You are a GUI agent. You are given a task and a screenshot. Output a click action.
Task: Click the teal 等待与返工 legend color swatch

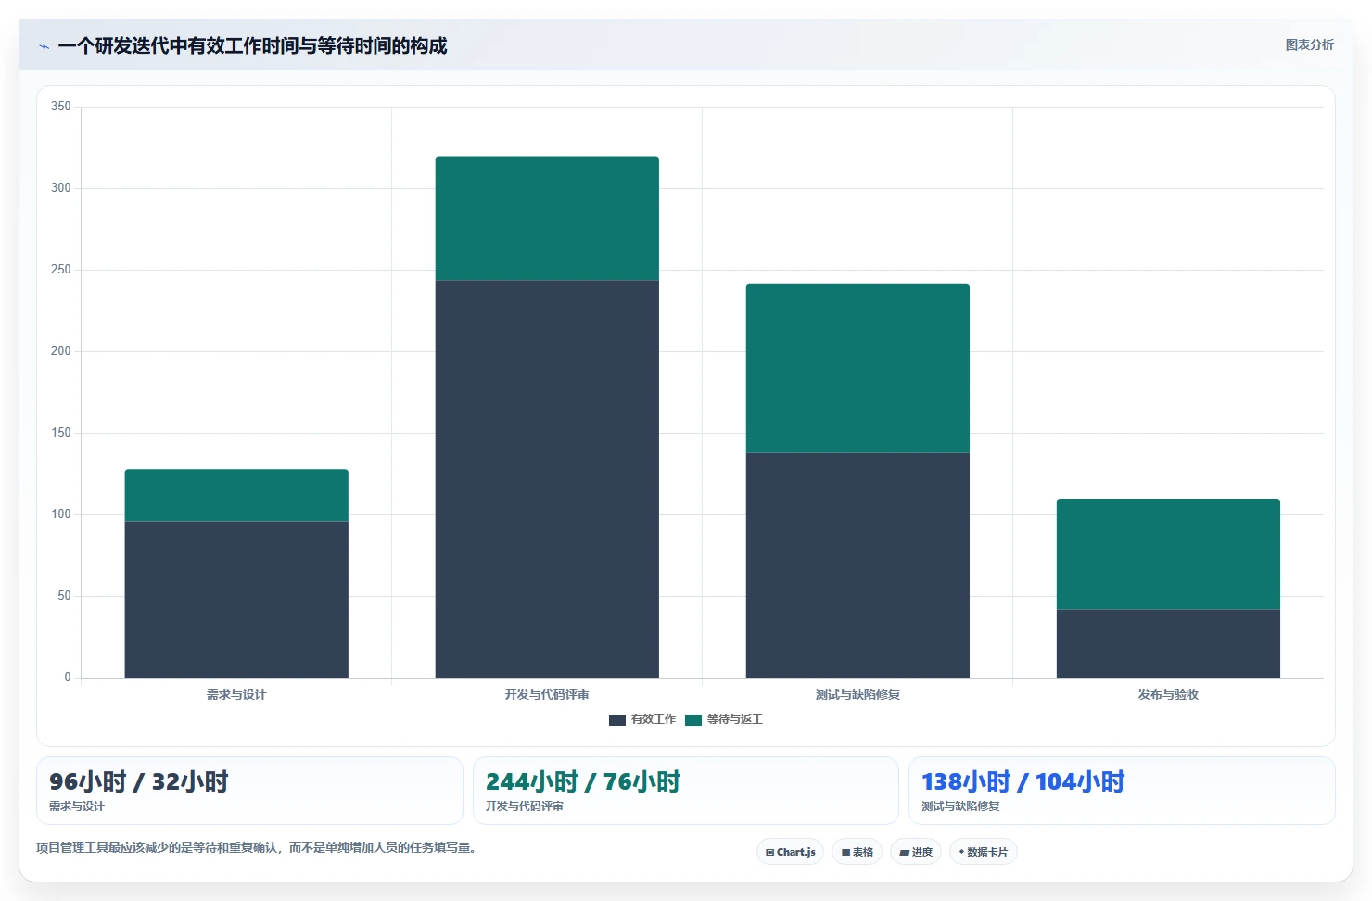tap(693, 720)
